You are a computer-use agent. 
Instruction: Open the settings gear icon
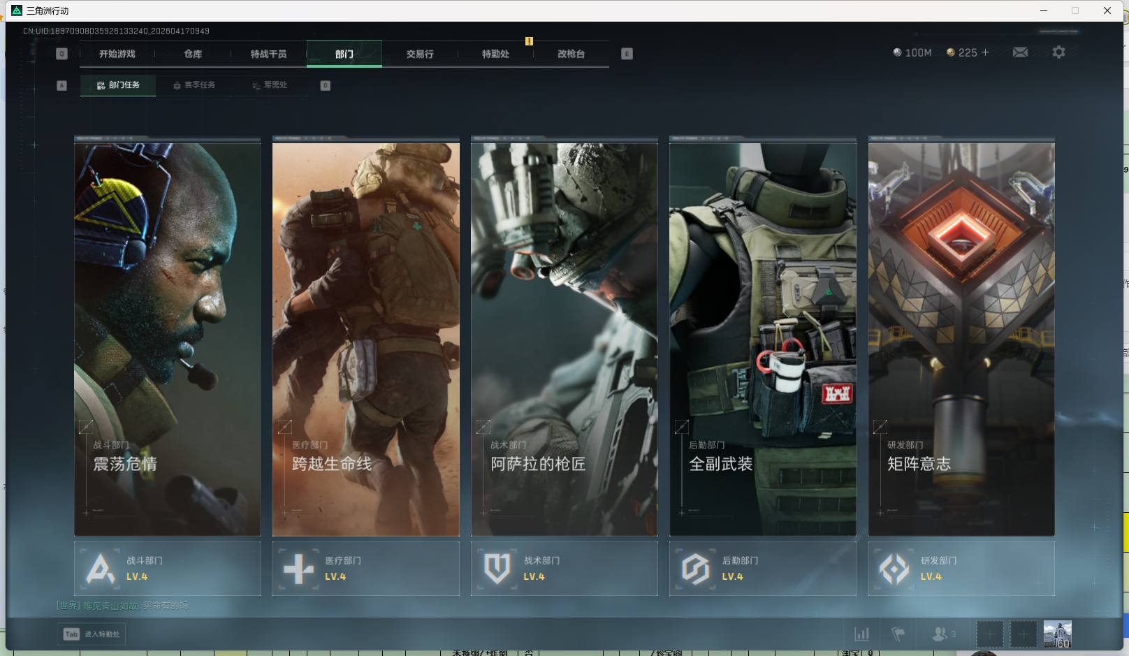[x=1058, y=52]
